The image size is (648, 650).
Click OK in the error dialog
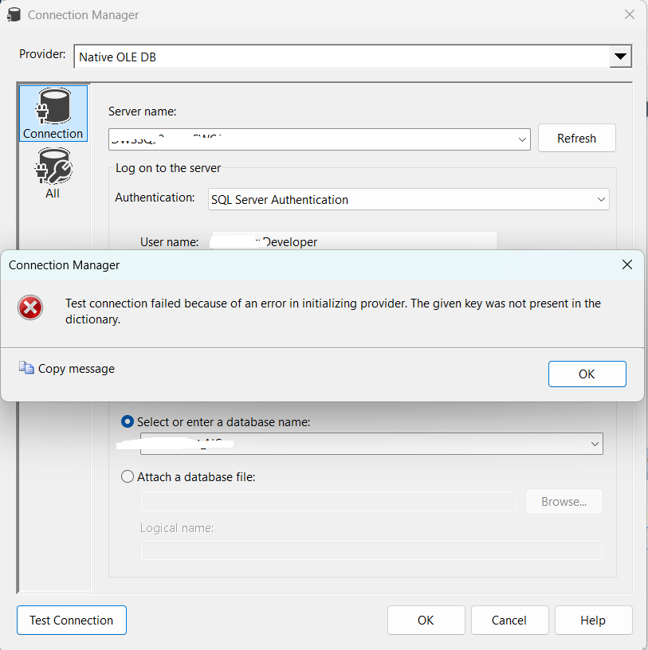587,374
